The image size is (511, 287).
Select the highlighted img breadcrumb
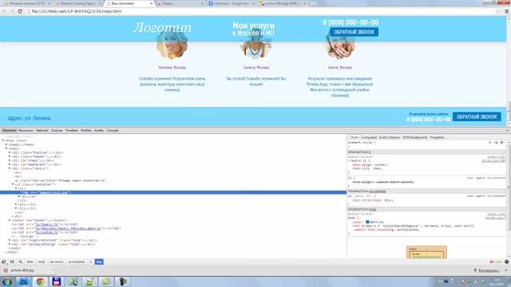click(99, 262)
